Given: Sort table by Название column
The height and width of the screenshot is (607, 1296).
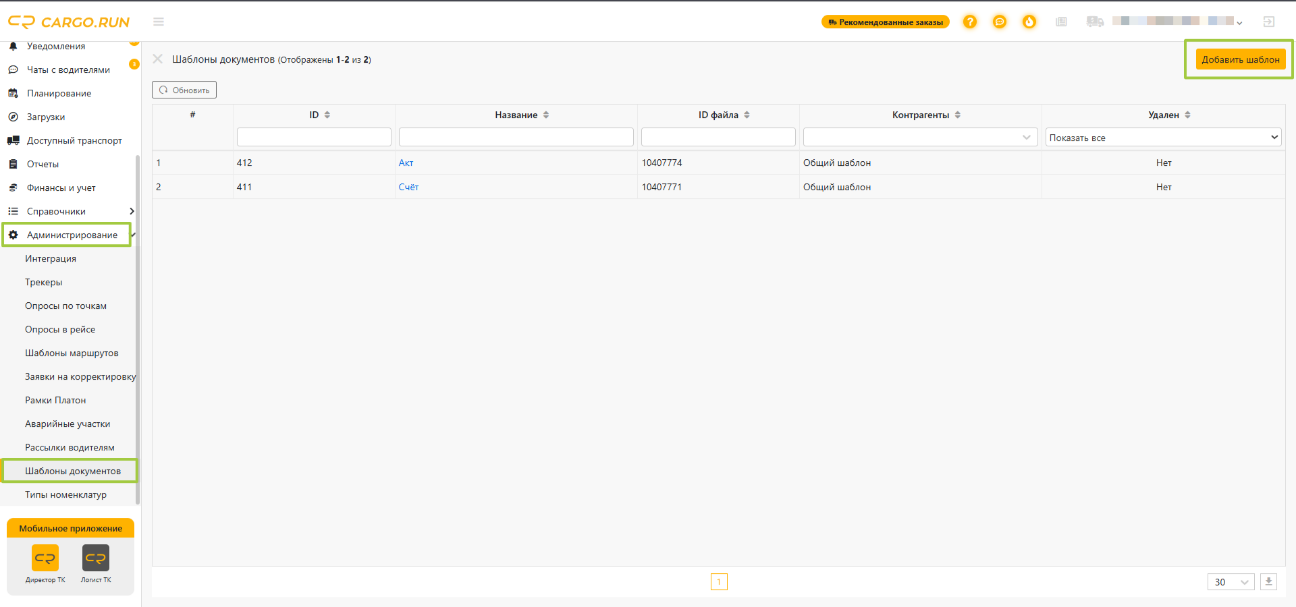Looking at the screenshot, I should [x=522, y=115].
